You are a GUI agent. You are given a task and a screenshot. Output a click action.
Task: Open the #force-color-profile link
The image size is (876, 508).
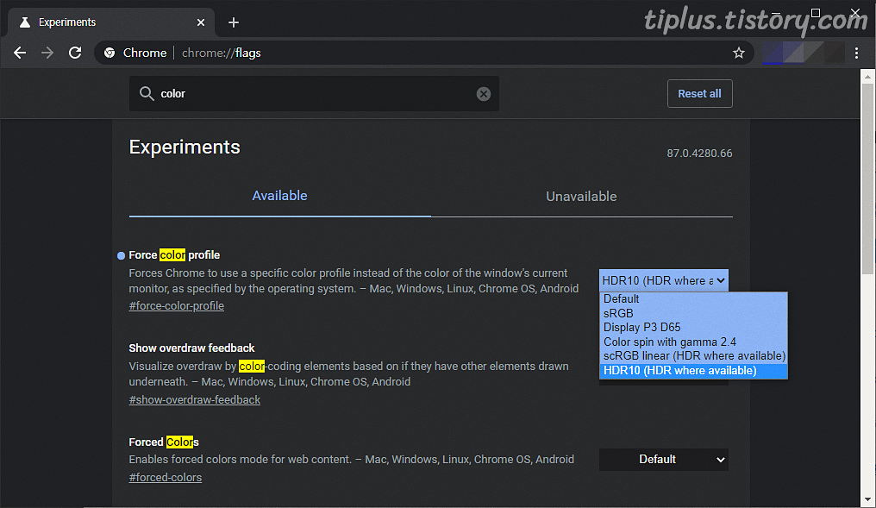(x=177, y=305)
